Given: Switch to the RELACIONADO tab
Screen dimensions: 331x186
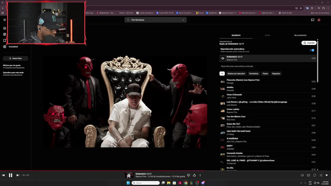Looking at the screenshot, I should coord(300,35).
